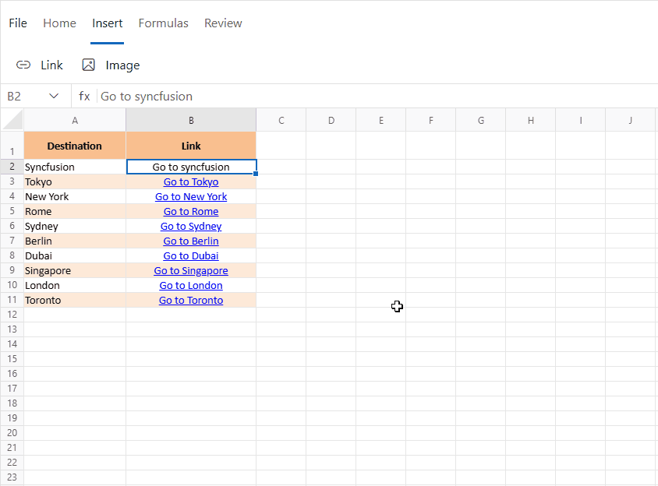Open the Review tab
This screenshot has width=658, height=486.
[x=223, y=23]
